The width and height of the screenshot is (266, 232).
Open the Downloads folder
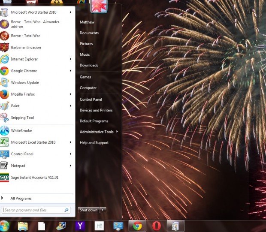tap(89, 65)
